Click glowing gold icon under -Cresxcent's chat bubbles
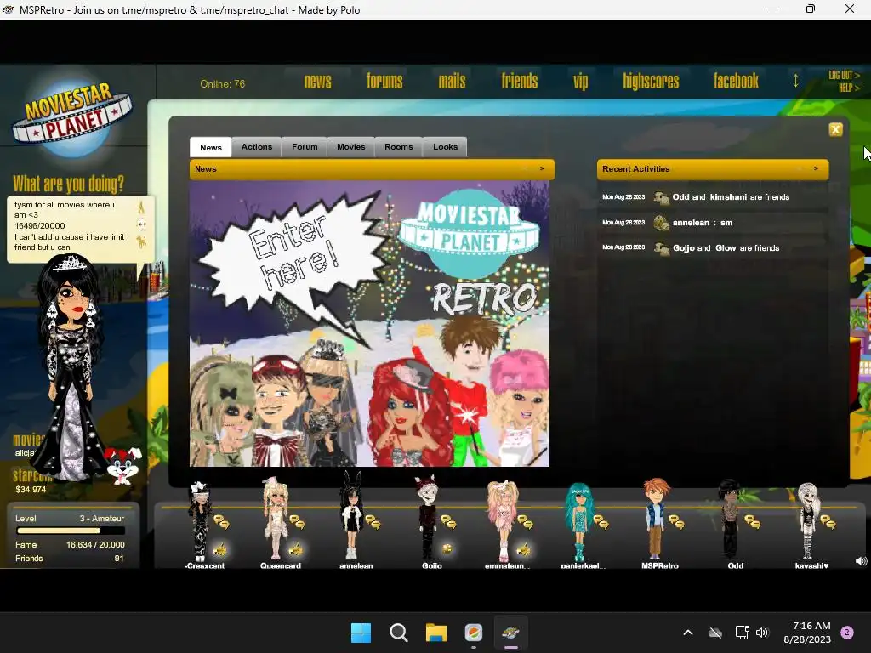 click(220, 549)
